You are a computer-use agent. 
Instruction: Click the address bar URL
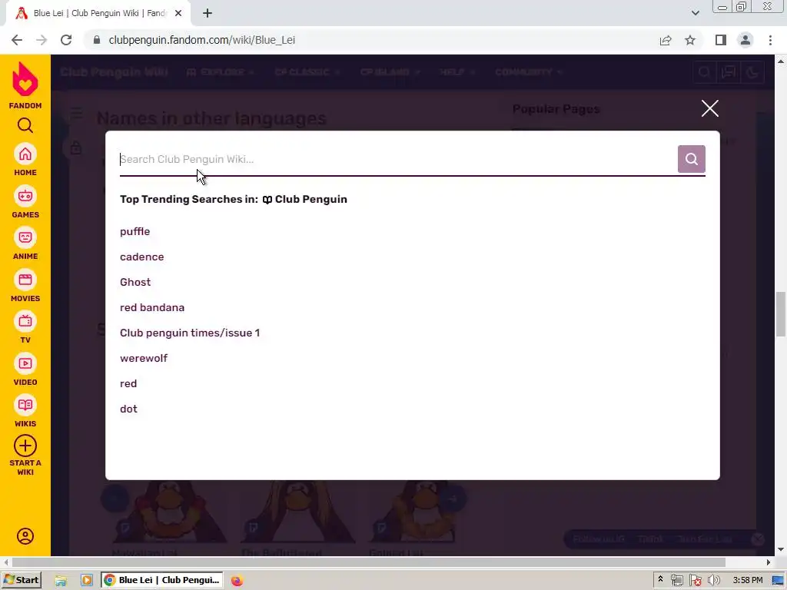pyautogui.click(x=202, y=40)
